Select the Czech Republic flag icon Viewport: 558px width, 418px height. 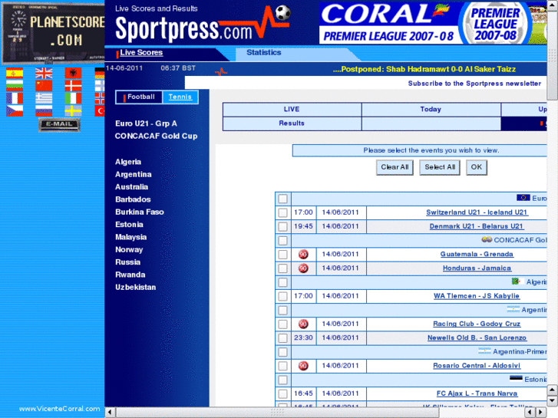point(15,110)
